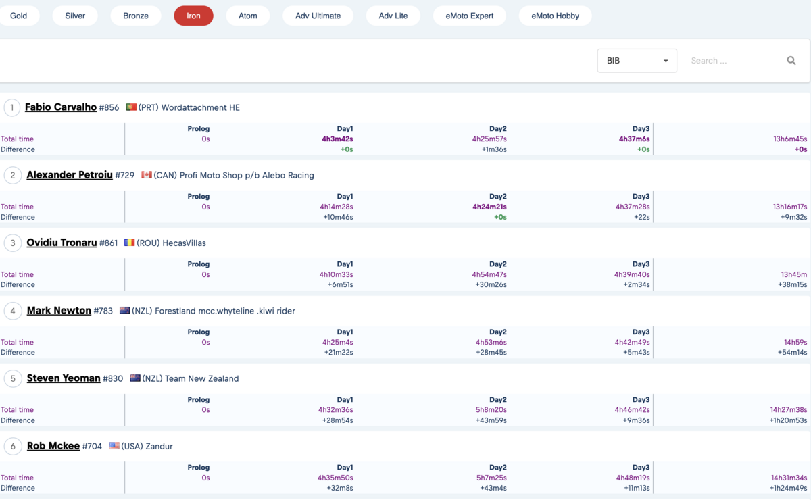Screen dimensions: 811x500
Task: Select the Silver class tab
Action: (x=75, y=16)
